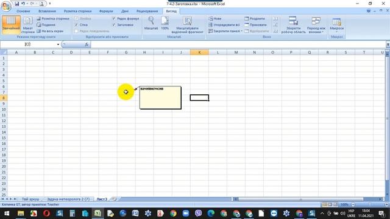Open the Рецензування (Review) ribbon tab
Image resolution: width=390 pixels, height=219 pixels.
point(147,11)
